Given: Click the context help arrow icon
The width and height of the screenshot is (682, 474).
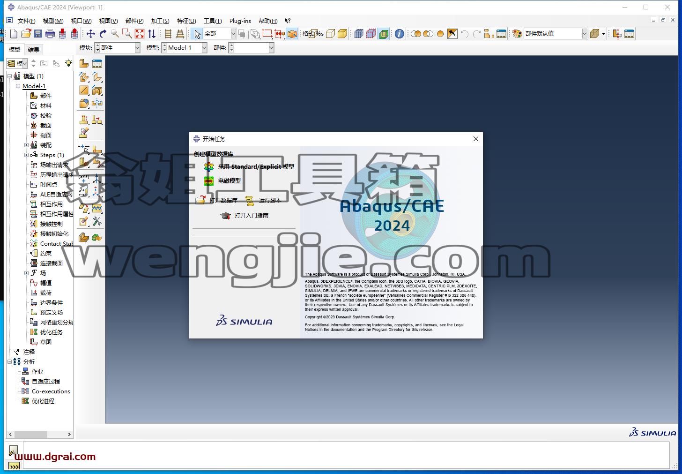Looking at the screenshot, I should click(288, 21).
